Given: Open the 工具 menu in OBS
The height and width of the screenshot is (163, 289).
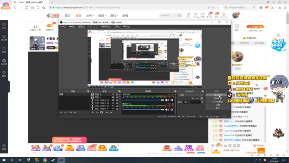Looking at the screenshot, I should pos(117,26).
